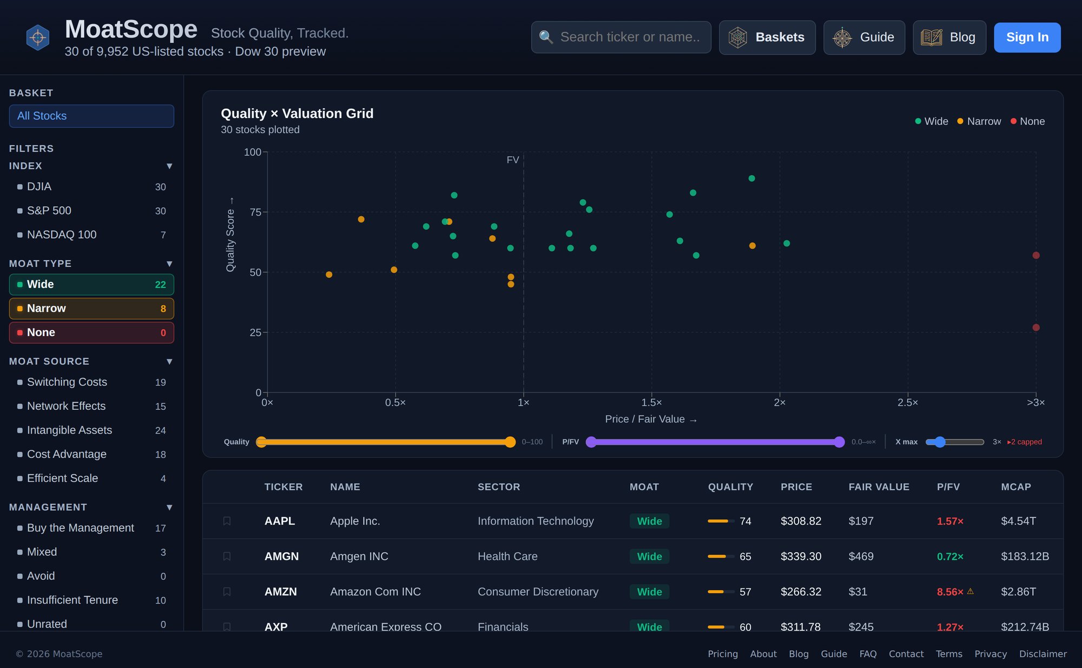
Task: Click the Quality slider right handle
Action: [x=510, y=442]
